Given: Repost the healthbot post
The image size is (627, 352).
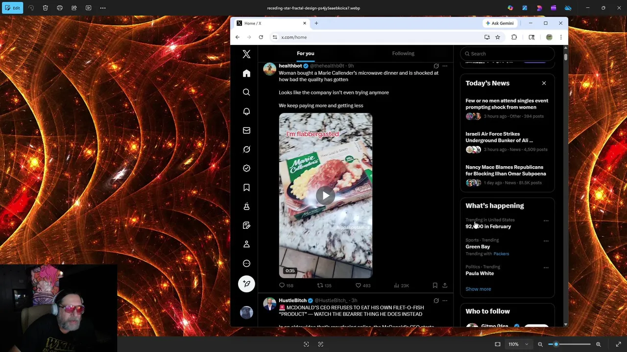Looking at the screenshot, I should [x=320, y=286].
